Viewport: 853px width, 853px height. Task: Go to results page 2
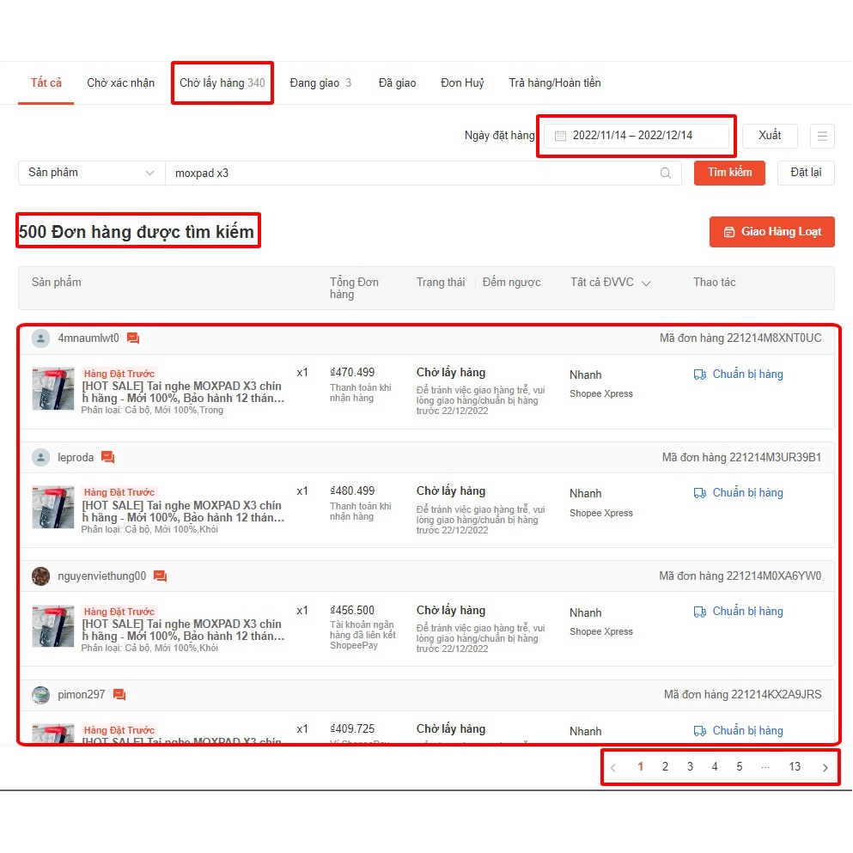665,766
